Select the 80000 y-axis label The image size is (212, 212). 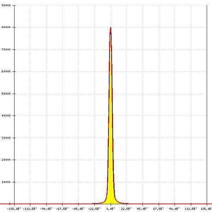pos(6,27)
